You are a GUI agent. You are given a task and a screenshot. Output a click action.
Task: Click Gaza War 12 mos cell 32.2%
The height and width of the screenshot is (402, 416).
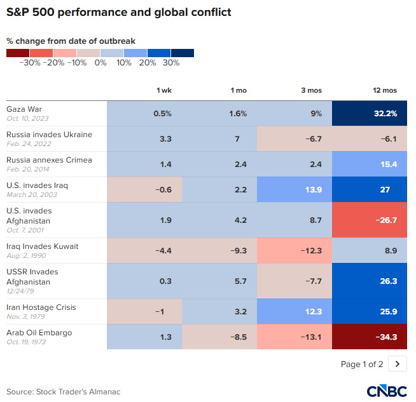[369, 114]
